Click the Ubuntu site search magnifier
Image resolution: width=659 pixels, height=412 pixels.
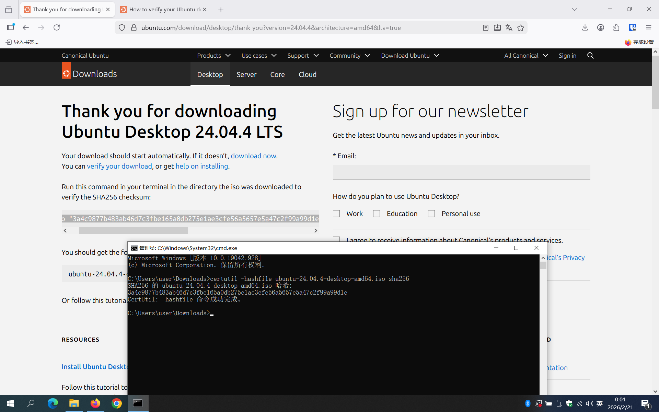590,55
